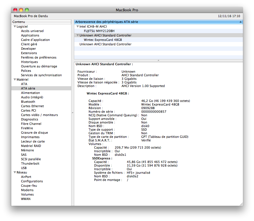Zoom the MacBook Pro window with green button
Screen dimensions: 254x221
[27, 10]
